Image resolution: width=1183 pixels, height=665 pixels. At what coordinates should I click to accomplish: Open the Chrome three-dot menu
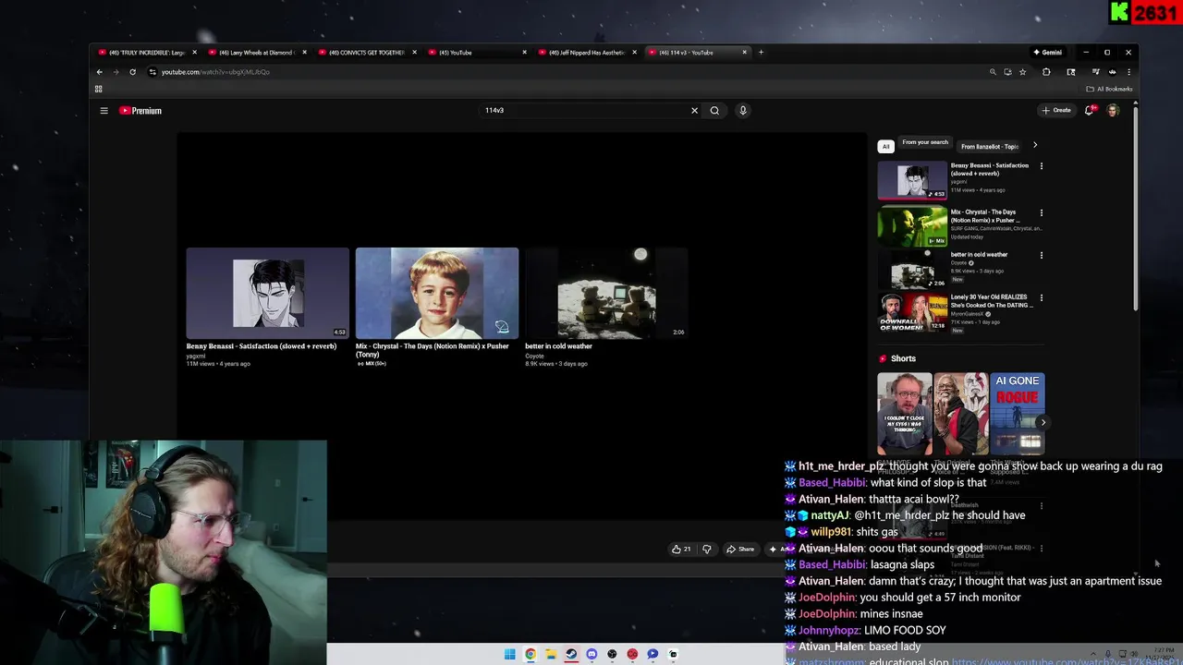[x=1128, y=72]
